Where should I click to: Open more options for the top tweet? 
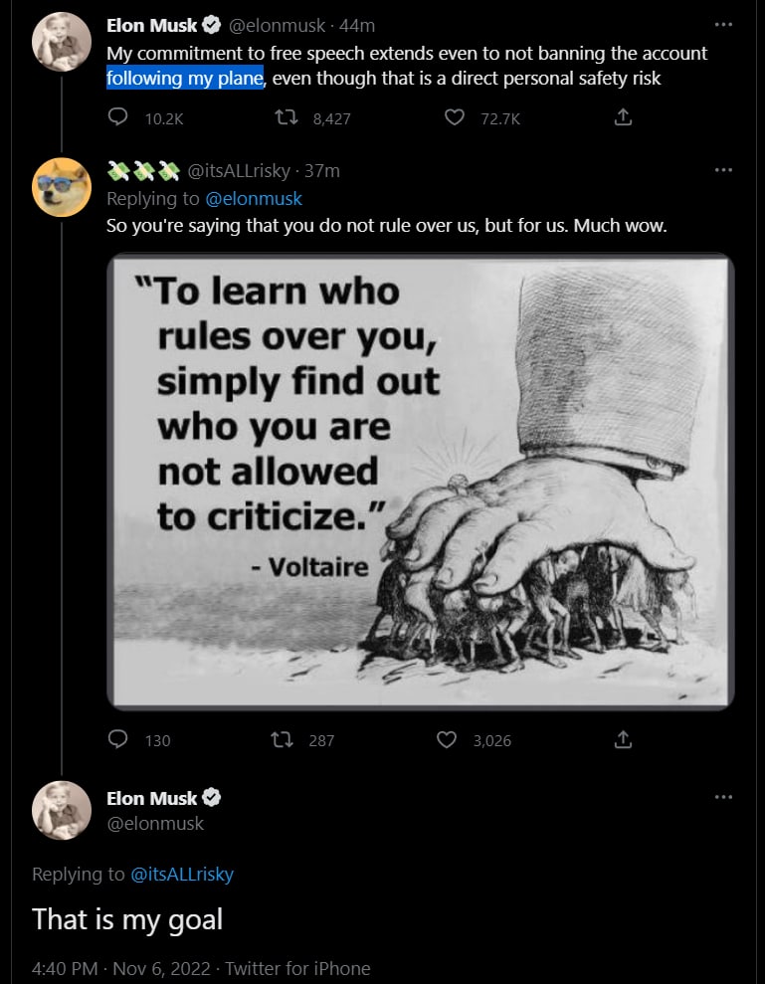coord(723,24)
